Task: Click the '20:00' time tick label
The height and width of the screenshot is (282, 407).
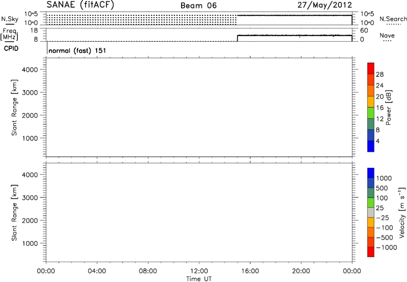Action: [301, 271]
